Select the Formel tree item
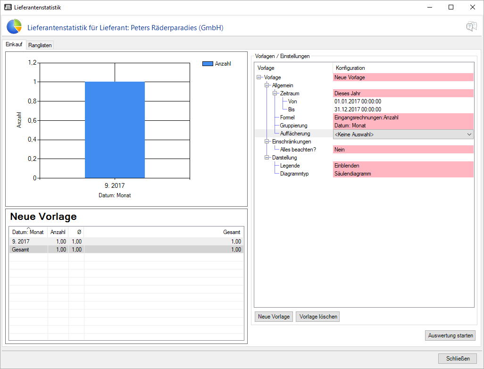The width and height of the screenshot is (484, 369). click(287, 117)
